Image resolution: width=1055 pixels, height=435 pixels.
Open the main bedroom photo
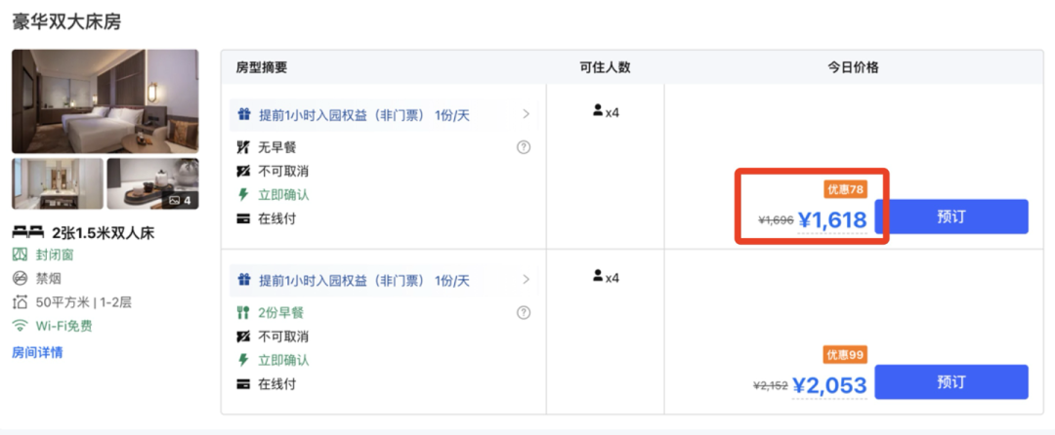[x=105, y=101]
